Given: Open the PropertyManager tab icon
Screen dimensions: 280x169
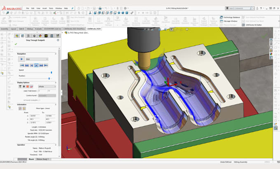Looking at the screenshot, I should (23, 36).
